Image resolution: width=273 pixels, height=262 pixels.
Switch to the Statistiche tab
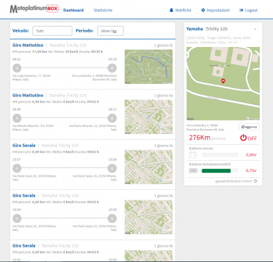[103, 10]
